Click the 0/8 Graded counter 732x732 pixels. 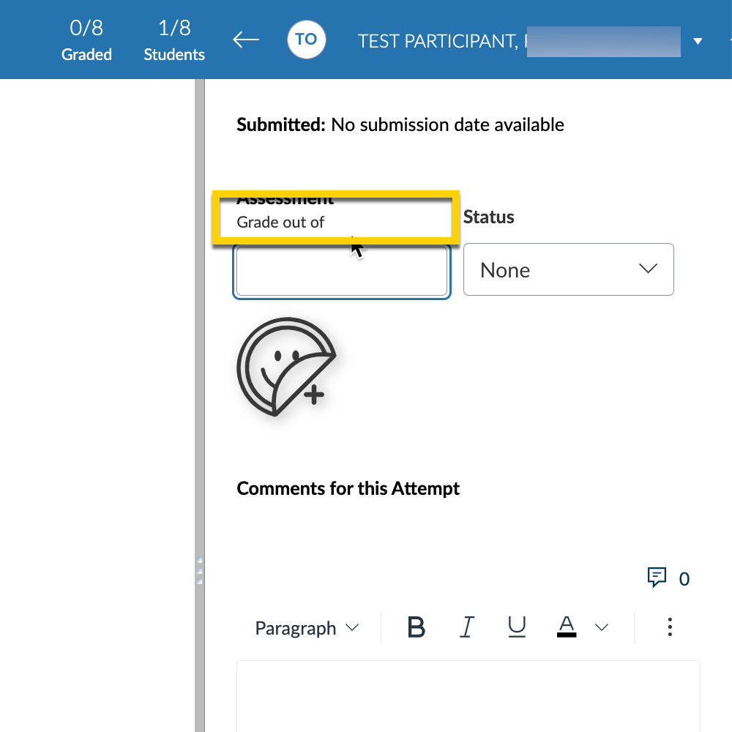(x=86, y=40)
